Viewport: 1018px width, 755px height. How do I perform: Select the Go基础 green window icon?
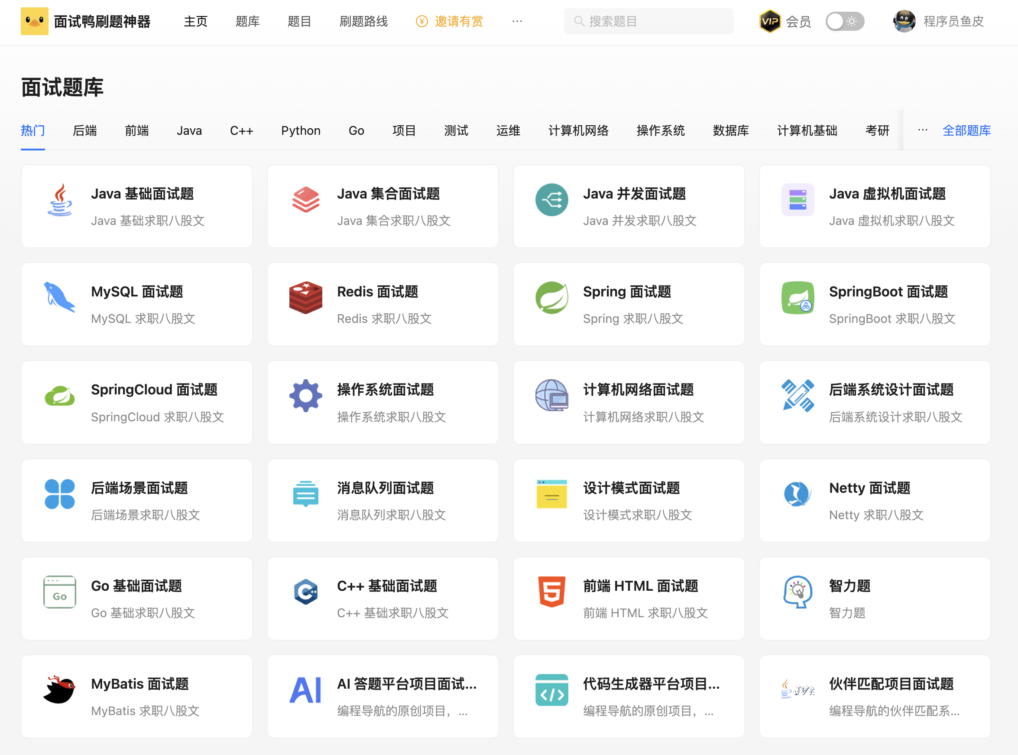[59, 591]
